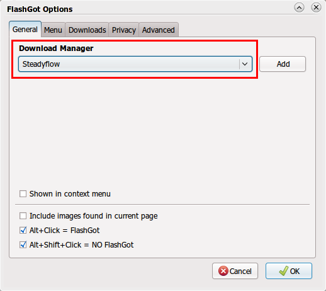The image size is (326, 291).
Task: Go to the Downloads tab
Action: tap(87, 30)
